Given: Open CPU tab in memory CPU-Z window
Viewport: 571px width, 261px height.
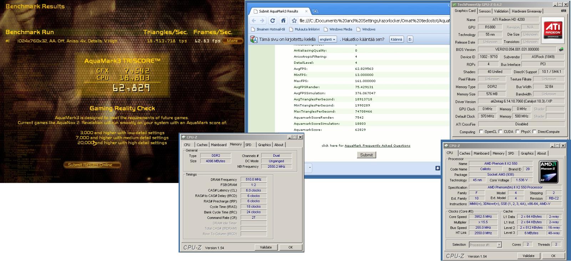Looking at the screenshot, I should tap(187, 145).
